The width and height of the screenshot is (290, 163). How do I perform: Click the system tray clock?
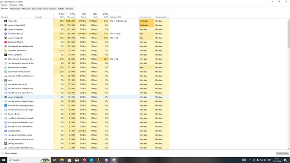click(277, 160)
